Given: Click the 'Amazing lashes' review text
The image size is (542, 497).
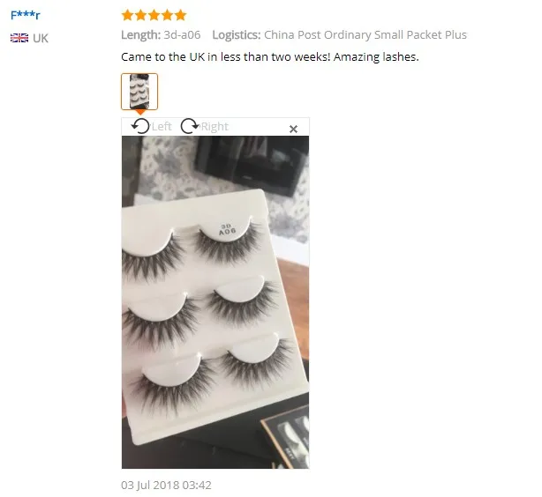Looking at the screenshot, I should tap(376, 57).
